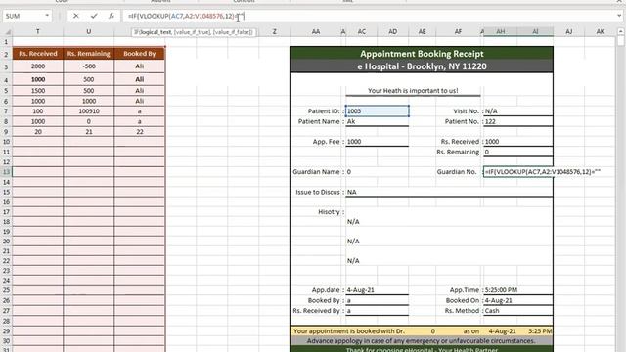Open the Name Box dropdown arrow

(47, 16)
